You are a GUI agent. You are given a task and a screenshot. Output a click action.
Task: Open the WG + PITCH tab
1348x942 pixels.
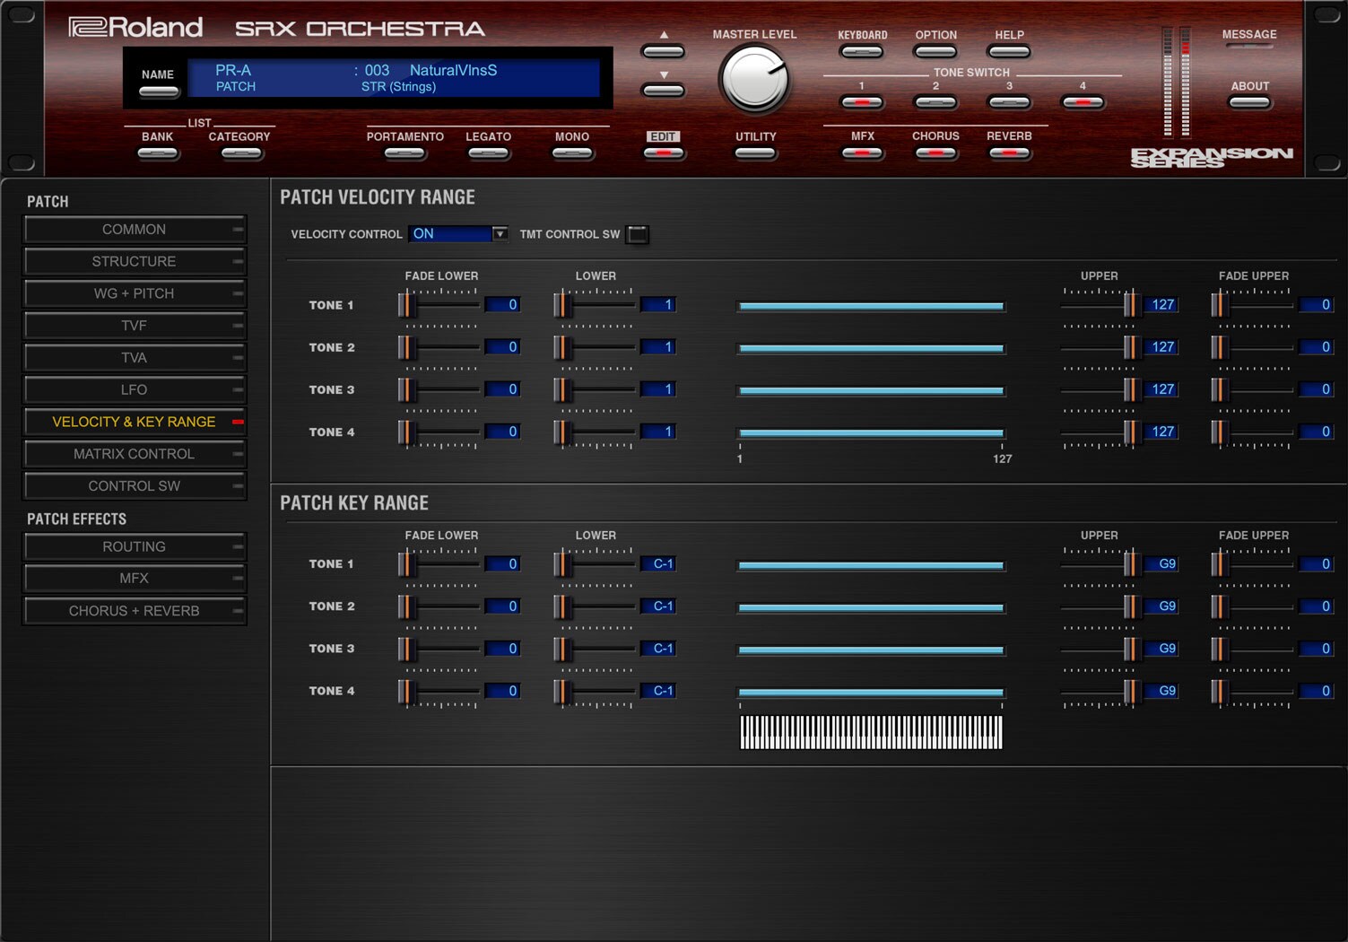135,293
